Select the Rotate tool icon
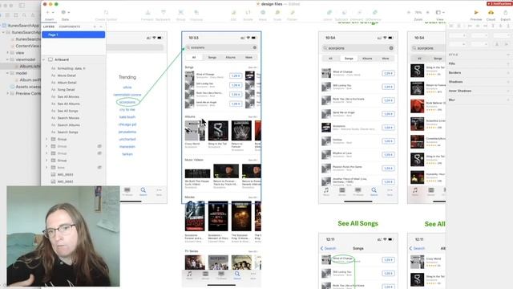 tap(248, 13)
